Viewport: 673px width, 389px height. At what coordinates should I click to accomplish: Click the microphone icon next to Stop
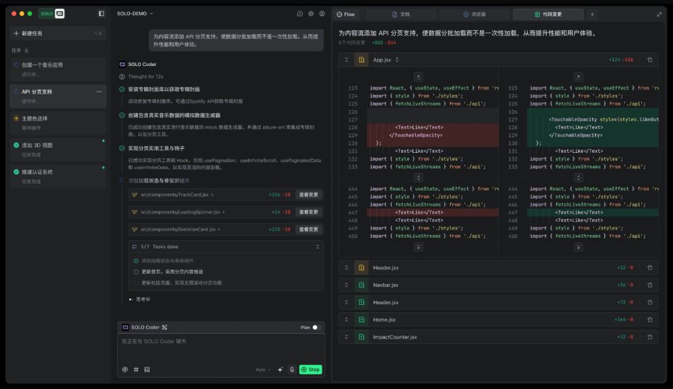pyautogui.click(x=291, y=369)
